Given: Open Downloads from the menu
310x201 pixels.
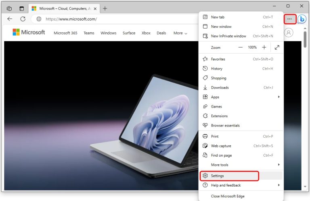Looking at the screenshot, I should (x=220, y=87).
